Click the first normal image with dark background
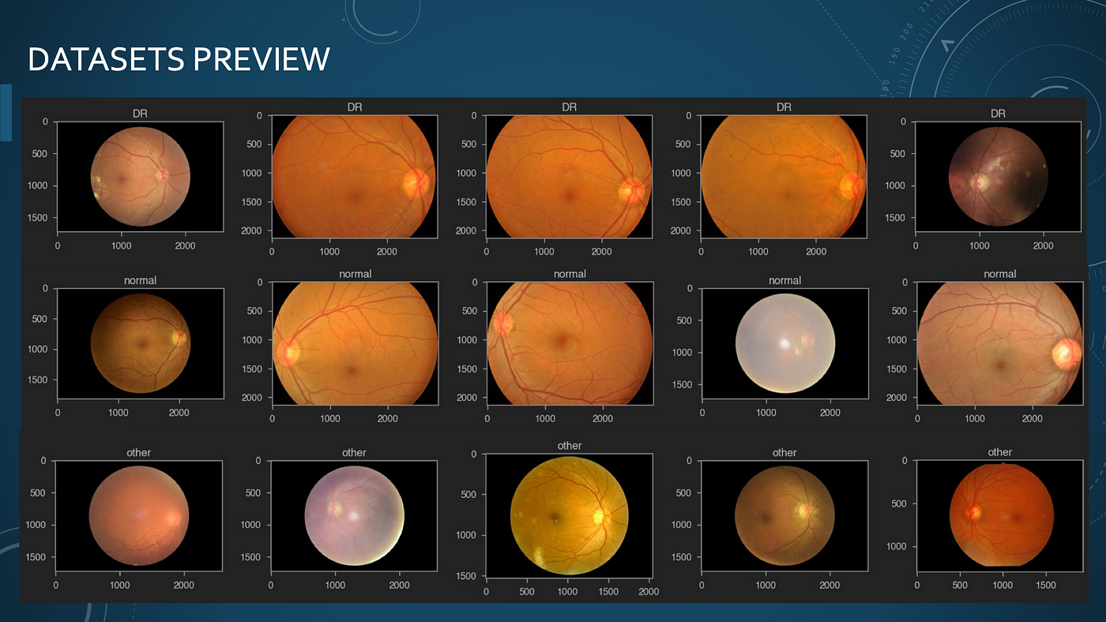1106x622 pixels. (140, 343)
